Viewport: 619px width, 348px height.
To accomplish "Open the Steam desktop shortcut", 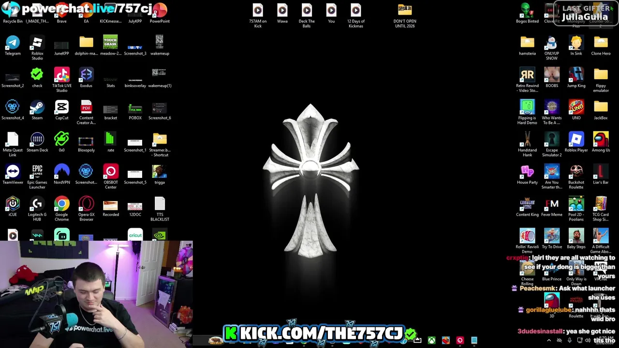I will click(37, 110).
